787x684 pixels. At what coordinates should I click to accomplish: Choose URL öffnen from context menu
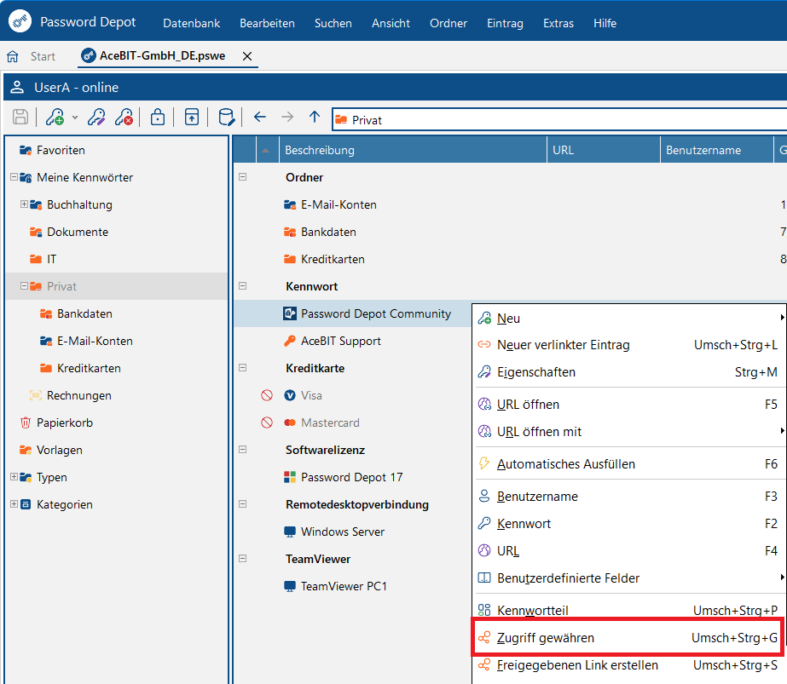(628, 404)
